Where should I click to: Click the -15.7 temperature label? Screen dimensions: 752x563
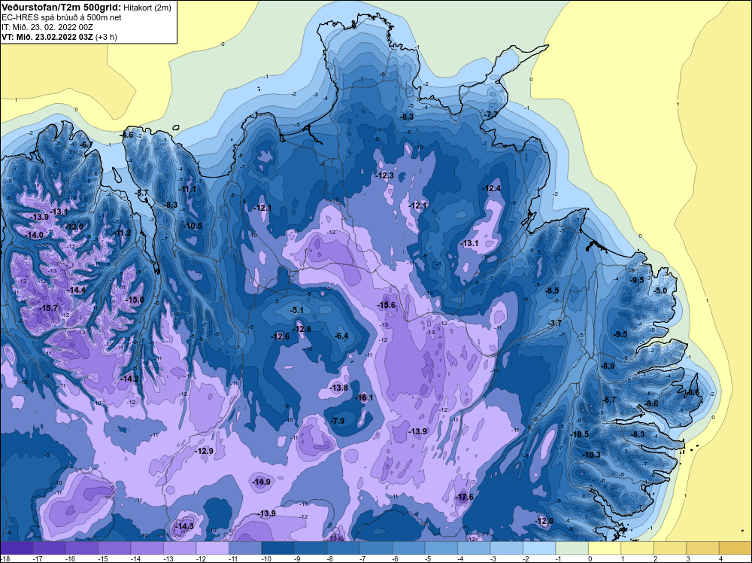(48, 308)
